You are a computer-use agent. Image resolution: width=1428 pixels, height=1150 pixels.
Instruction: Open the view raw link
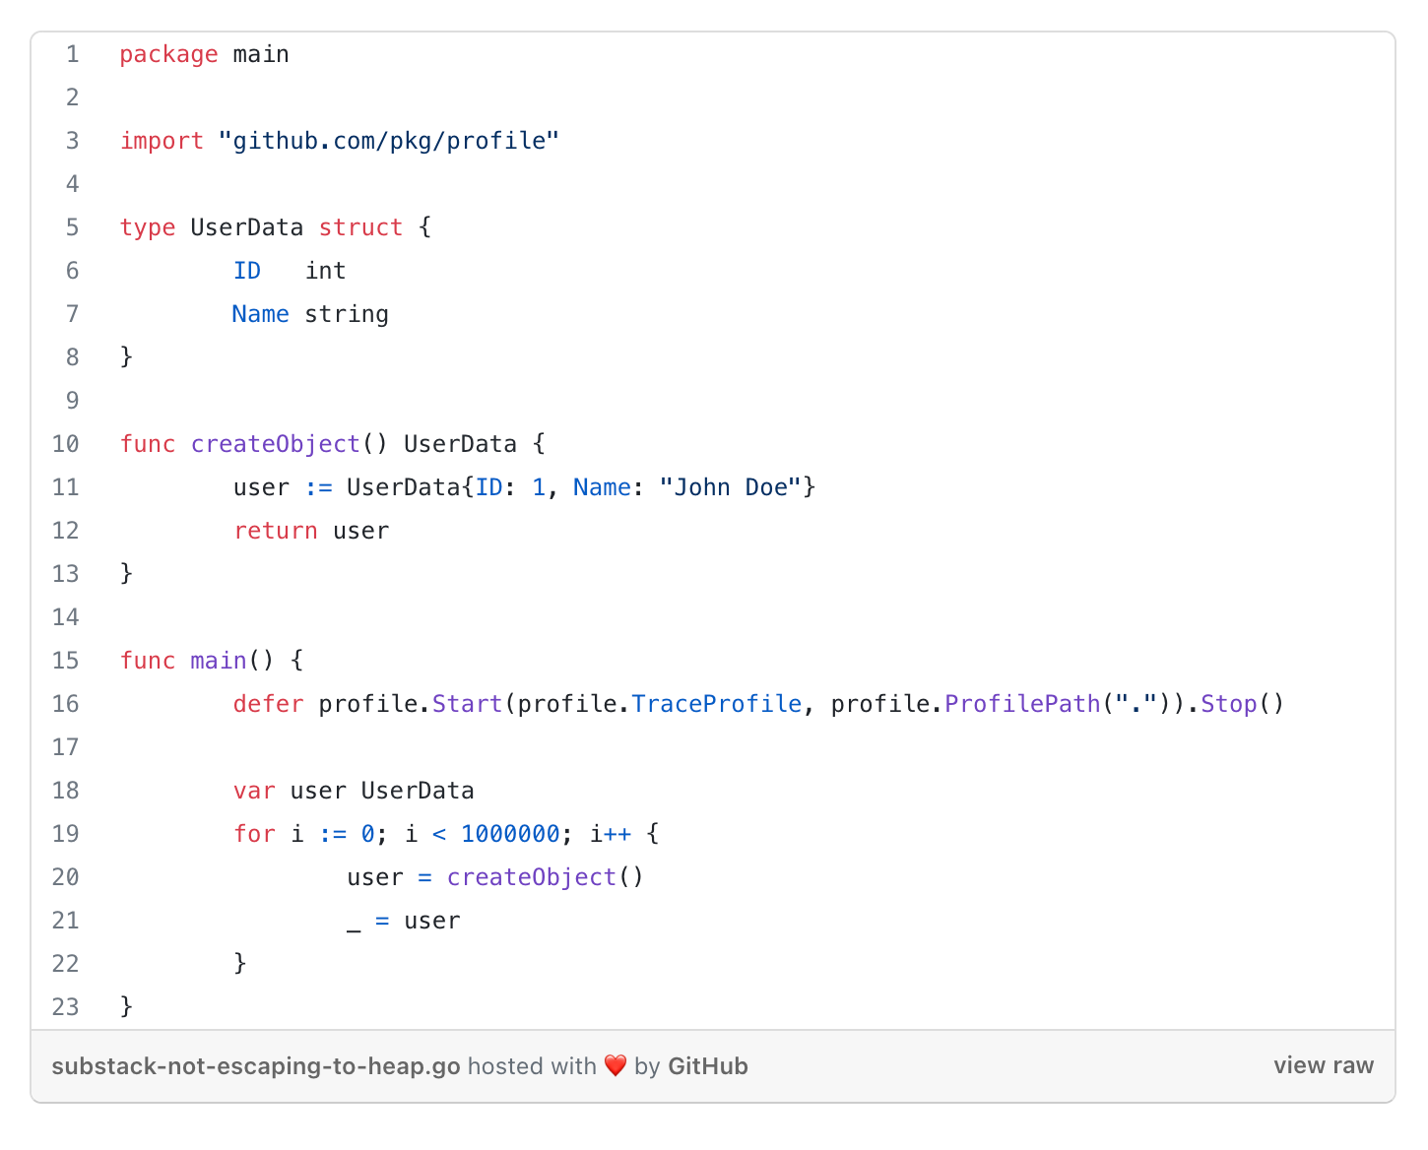pos(1324,1065)
